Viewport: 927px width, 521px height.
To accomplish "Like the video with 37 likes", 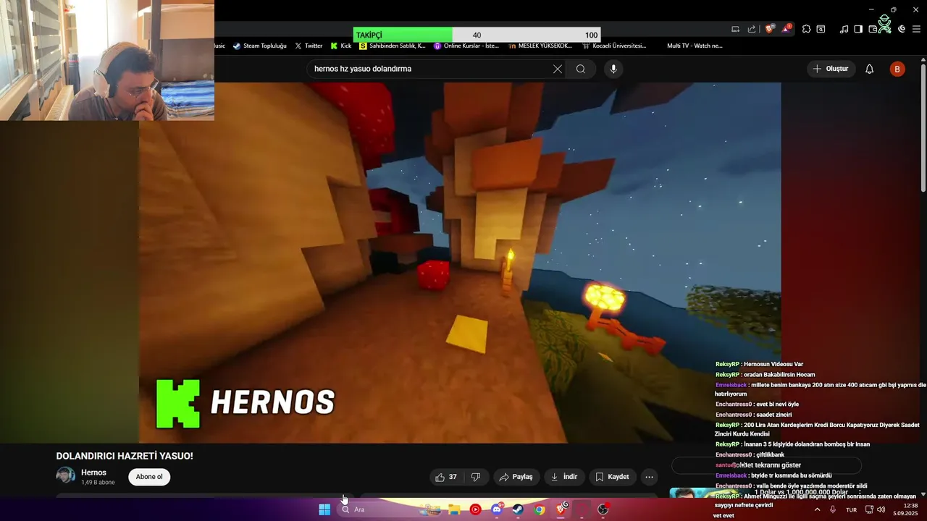I will coord(446,477).
